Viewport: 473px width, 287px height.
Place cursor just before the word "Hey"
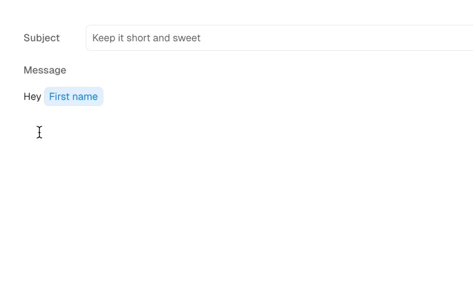[x=24, y=97]
